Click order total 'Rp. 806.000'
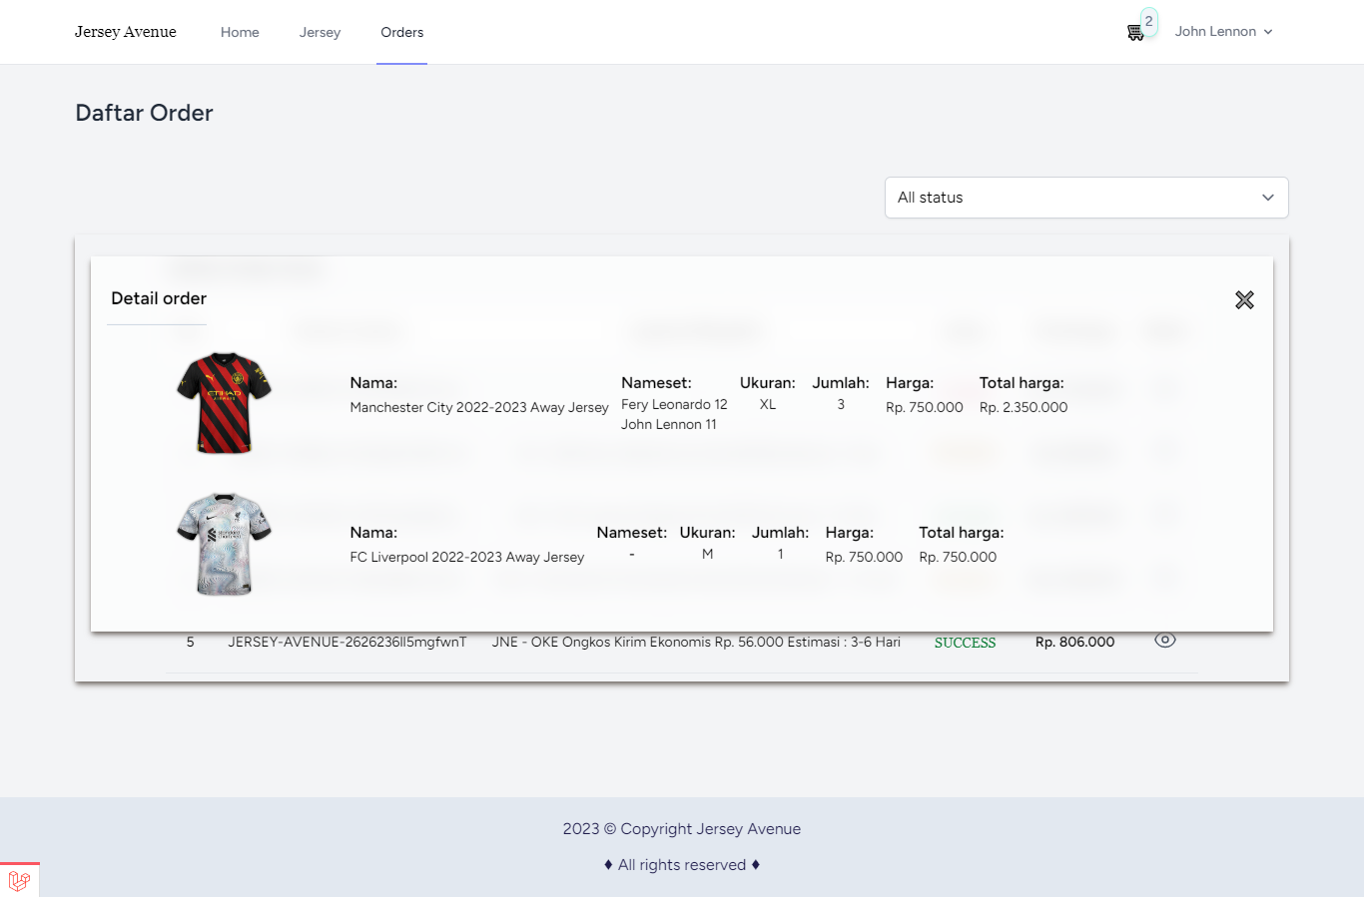 click(1074, 642)
